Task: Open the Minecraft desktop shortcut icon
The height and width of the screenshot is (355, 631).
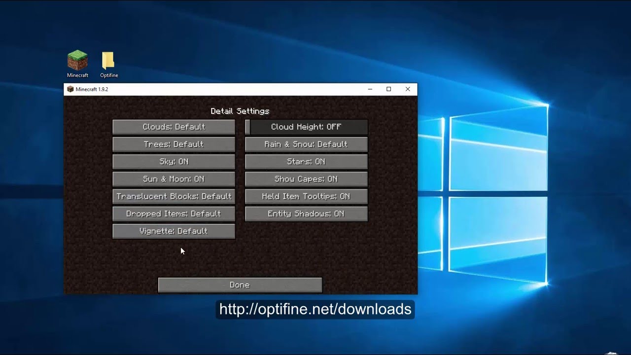Action: click(77, 64)
